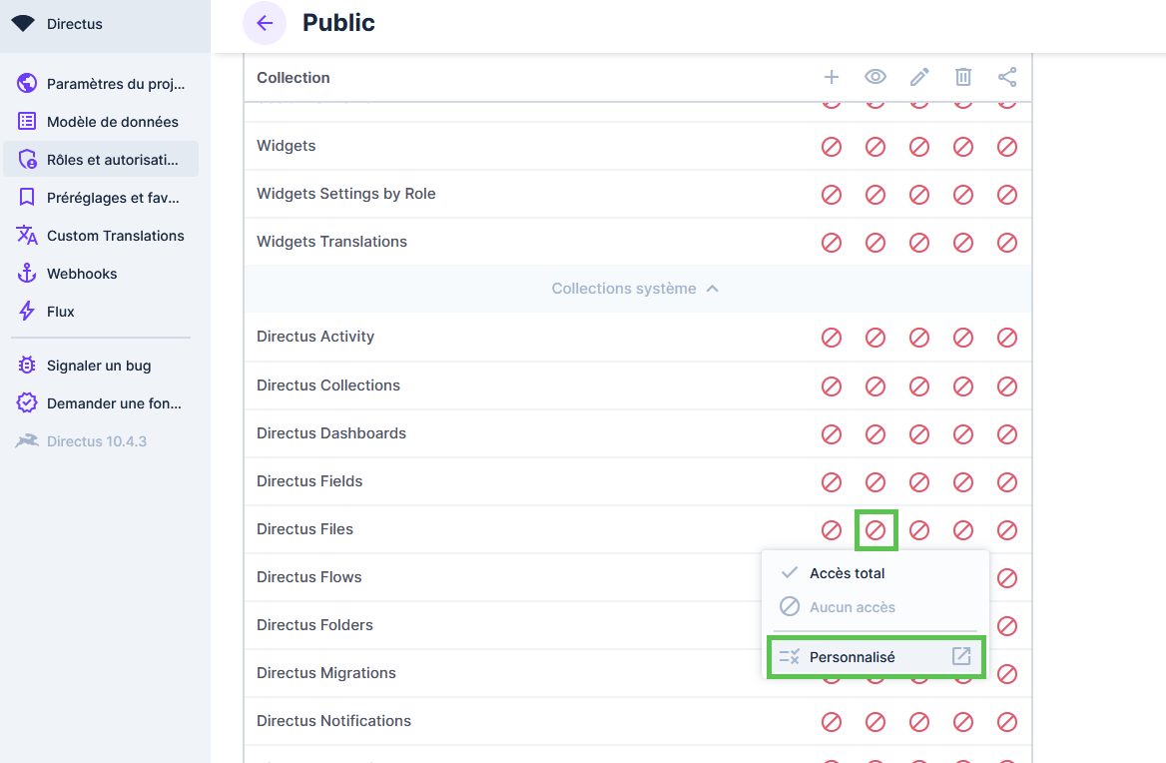Open create permission dropdown for Widgets Translations

[x=832, y=242]
